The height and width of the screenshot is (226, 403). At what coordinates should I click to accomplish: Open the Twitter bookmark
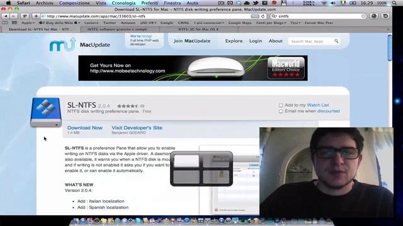[x=110, y=23]
